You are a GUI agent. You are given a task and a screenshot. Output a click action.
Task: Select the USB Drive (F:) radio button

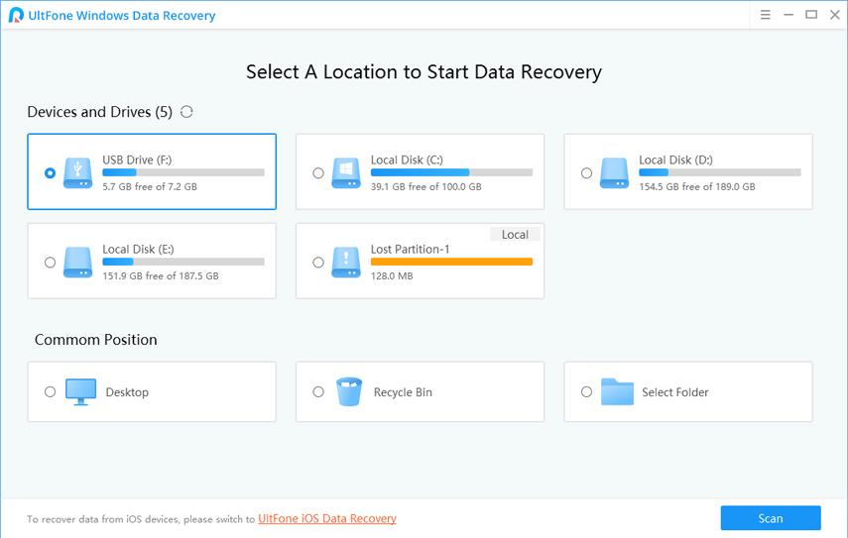click(50, 172)
